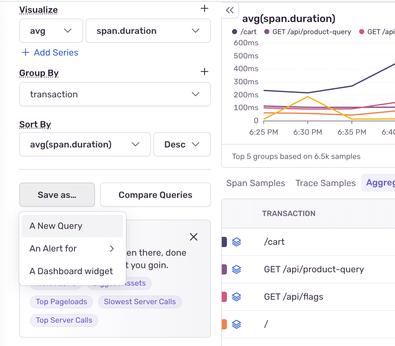Image resolution: width=395 pixels, height=346 pixels.
Task: Click the plus icon next to Visualize
Action: [204, 9]
